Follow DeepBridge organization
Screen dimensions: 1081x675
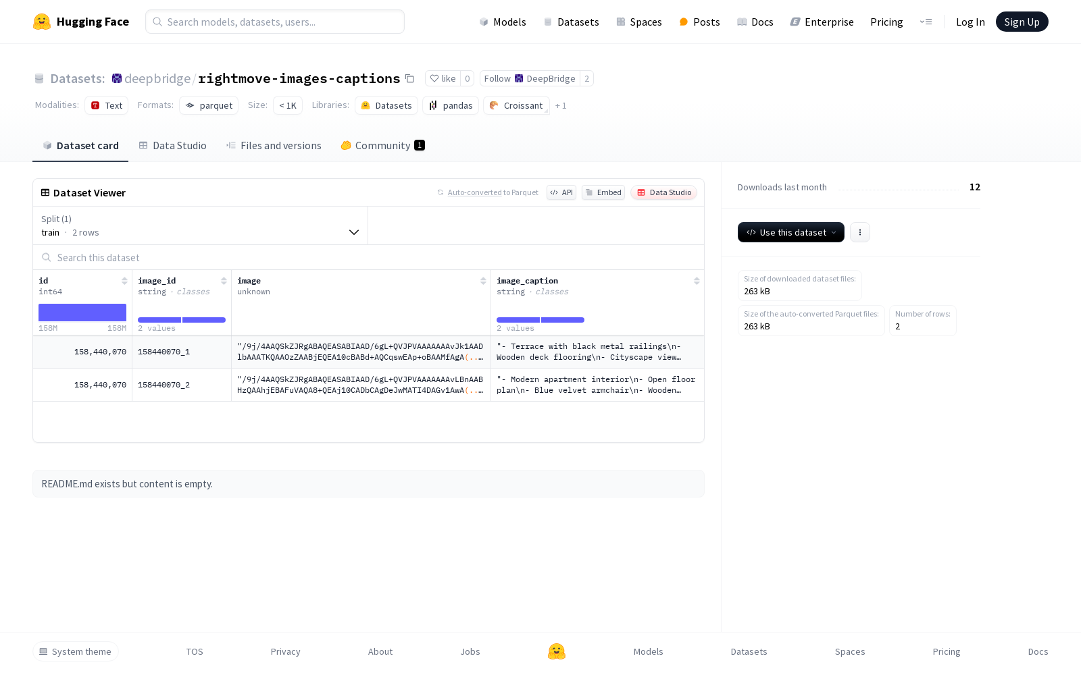tap(530, 78)
